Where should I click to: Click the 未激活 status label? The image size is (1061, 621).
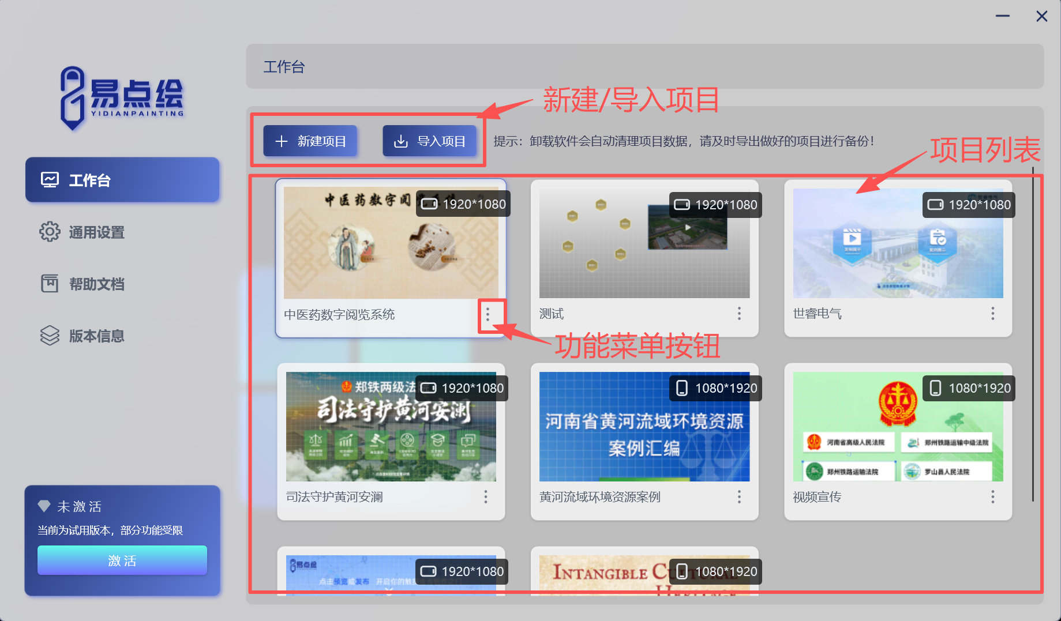(80, 506)
